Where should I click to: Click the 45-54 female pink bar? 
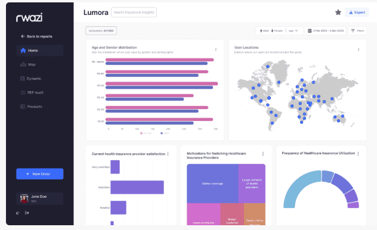click(x=162, y=83)
